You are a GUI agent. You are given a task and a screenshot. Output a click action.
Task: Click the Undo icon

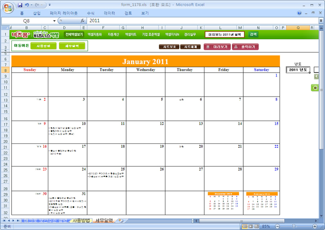pyautogui.click(x=27, y=5)
